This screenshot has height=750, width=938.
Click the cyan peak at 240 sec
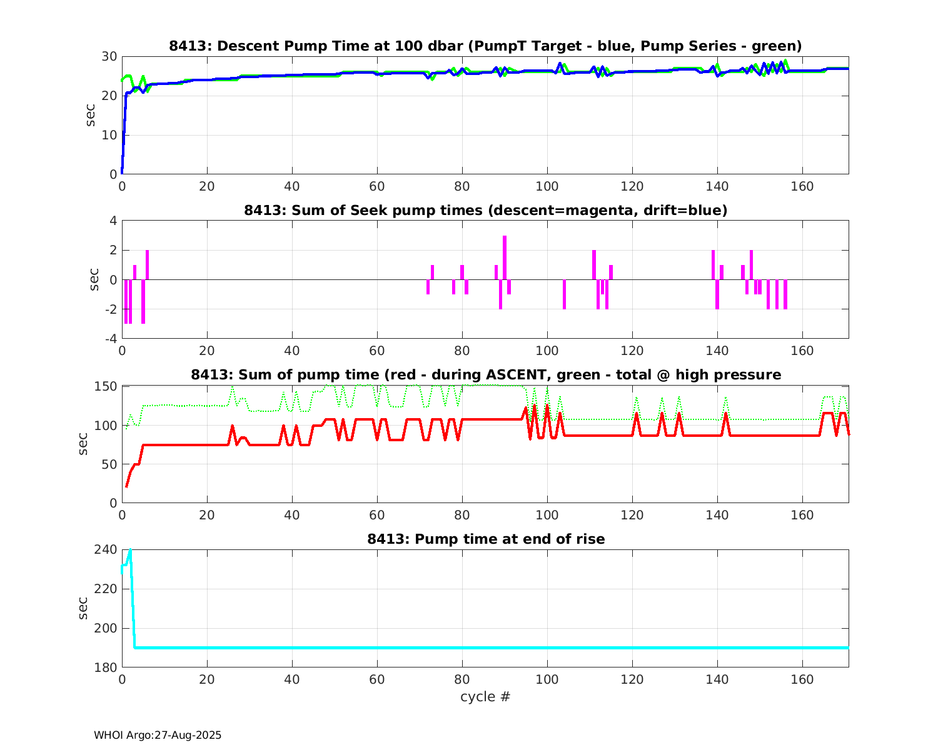130,551
